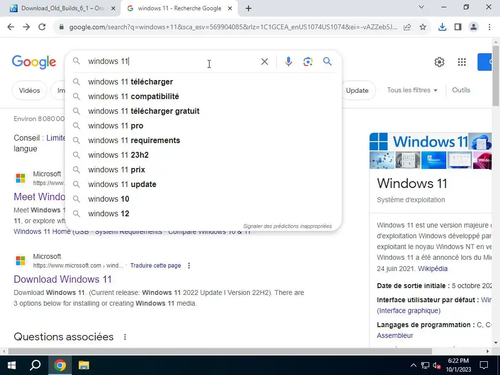Screen dimensions: 500x375
Task: Select the Vidéos filter chip
Action: tap(29, 90)
